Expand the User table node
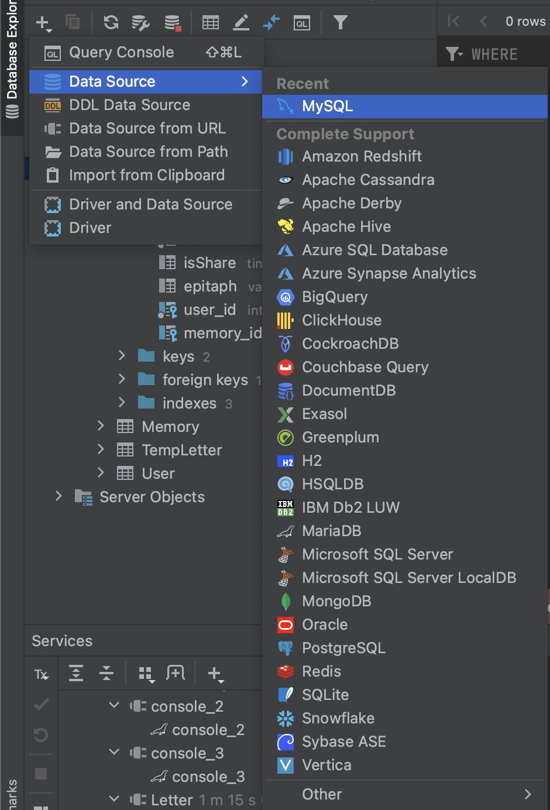Viewport: 550px width, 810px height. coord(101,472)
